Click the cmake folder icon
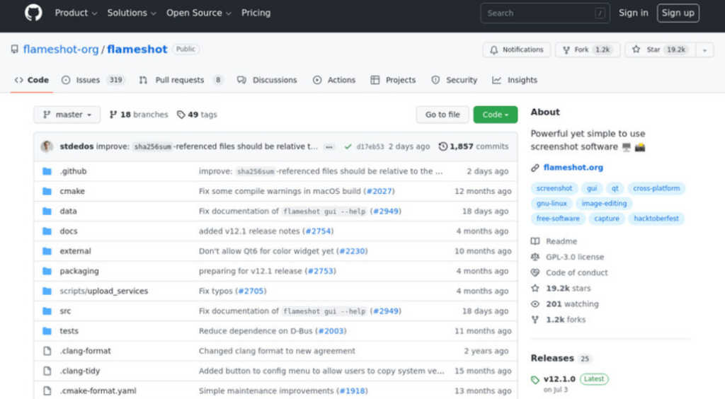 coord(47,191)
